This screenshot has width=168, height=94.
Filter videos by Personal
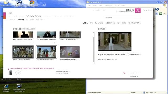pos(134,23)
